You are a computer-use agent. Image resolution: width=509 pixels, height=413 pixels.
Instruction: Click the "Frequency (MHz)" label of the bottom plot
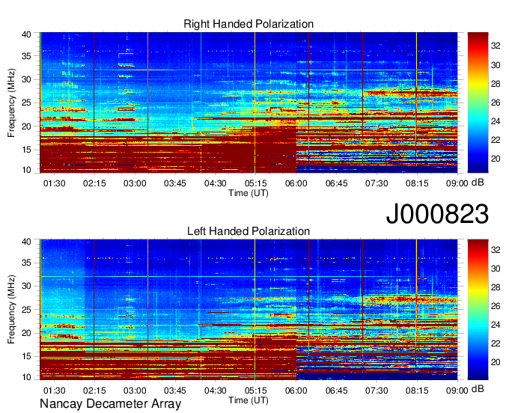coord(11,310)
